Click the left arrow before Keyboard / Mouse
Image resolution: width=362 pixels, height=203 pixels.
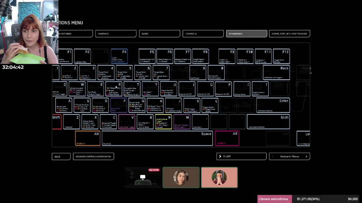point(273,156)
